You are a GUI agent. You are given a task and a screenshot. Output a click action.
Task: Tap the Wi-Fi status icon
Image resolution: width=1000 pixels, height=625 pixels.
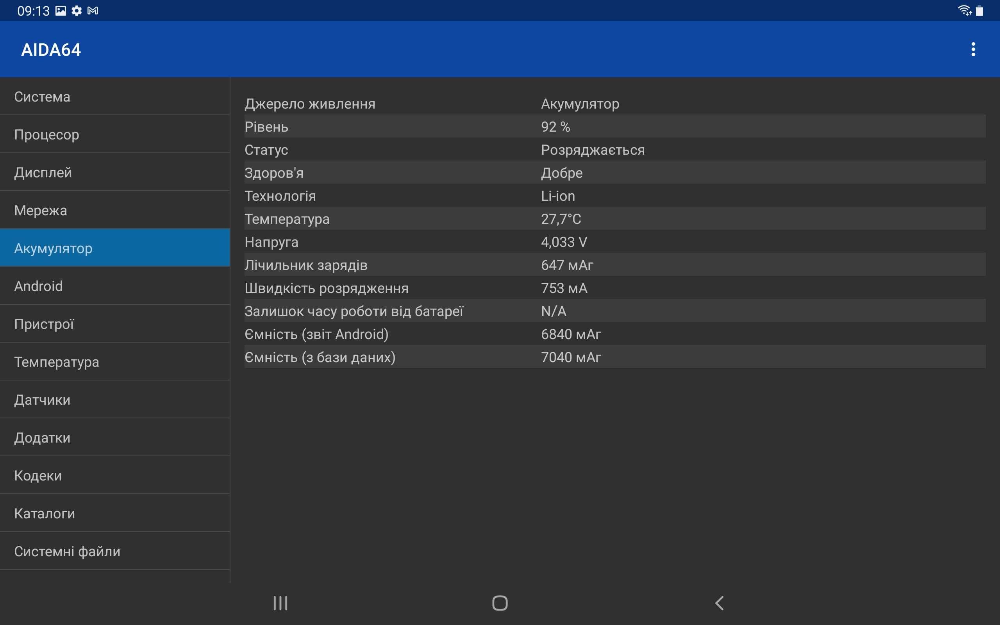pos(964,10)
